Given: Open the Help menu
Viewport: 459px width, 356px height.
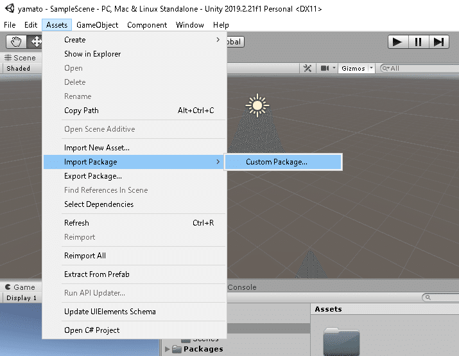Looking at the screenshot, I should click(x=221, y=25).
